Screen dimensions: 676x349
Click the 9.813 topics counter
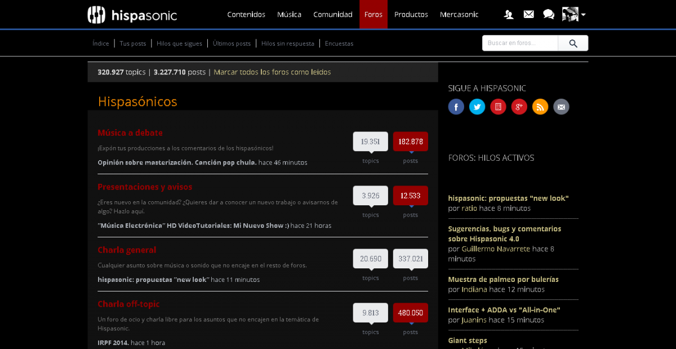371,313
